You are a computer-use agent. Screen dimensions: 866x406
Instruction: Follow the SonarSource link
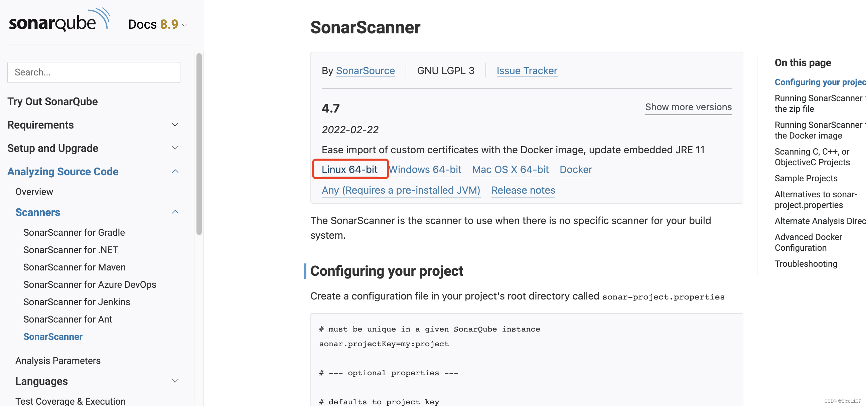pyautogui.click(x=366, y=70)
